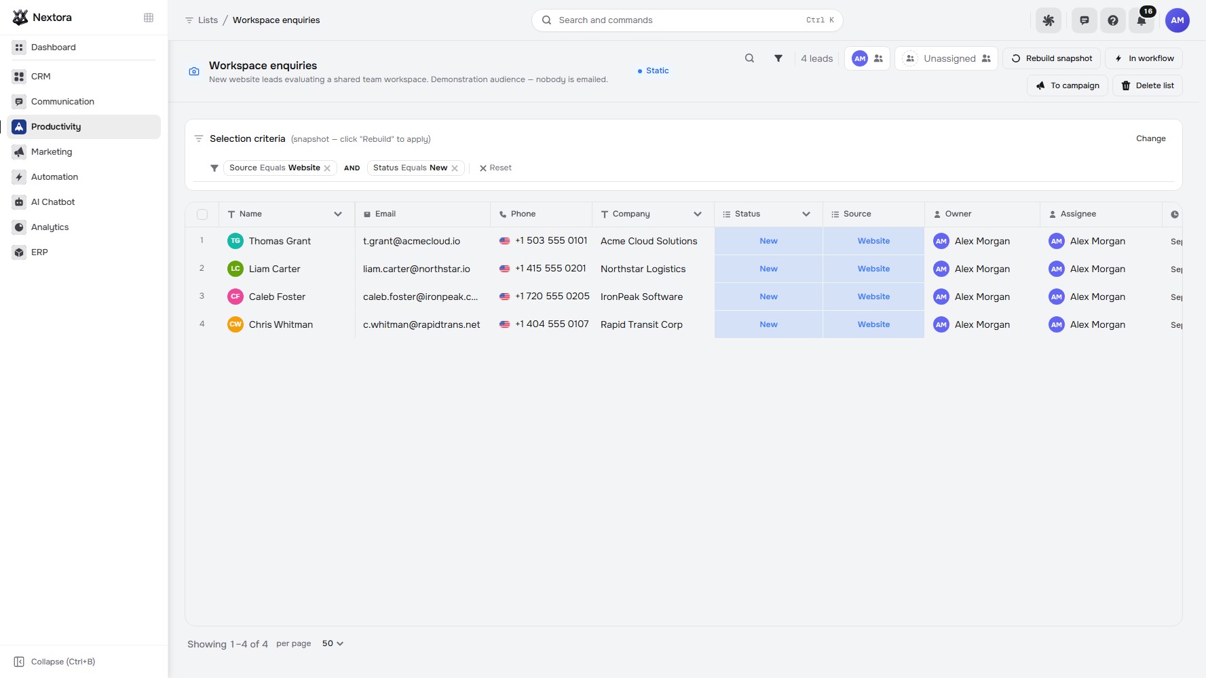Click the filter funnel icon near leads count
This screenshot has width=1206, height=678.
778,58
